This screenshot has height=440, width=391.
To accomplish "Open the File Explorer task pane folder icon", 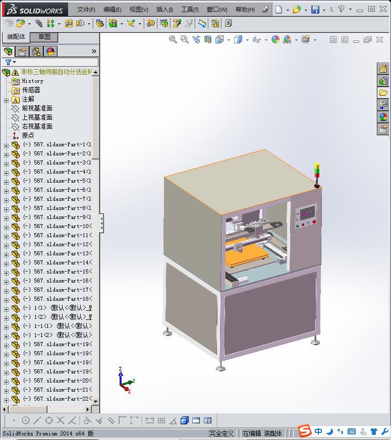I will pos(383,93).
